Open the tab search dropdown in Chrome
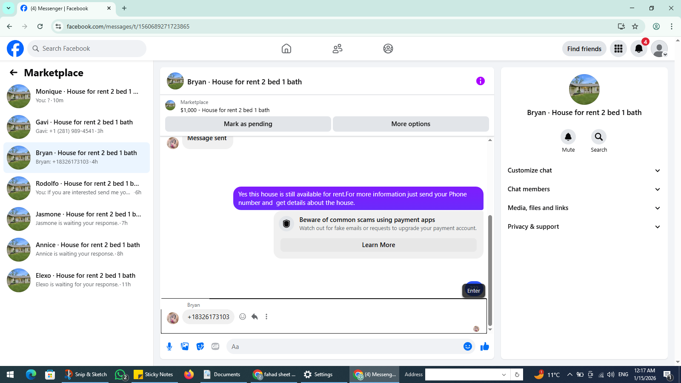The height and width of the screenshot is (383, 681). (8, 8)
